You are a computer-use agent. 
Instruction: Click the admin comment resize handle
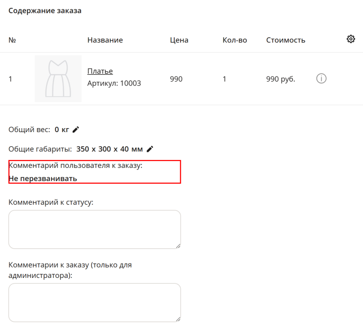(x=178, y=319)
